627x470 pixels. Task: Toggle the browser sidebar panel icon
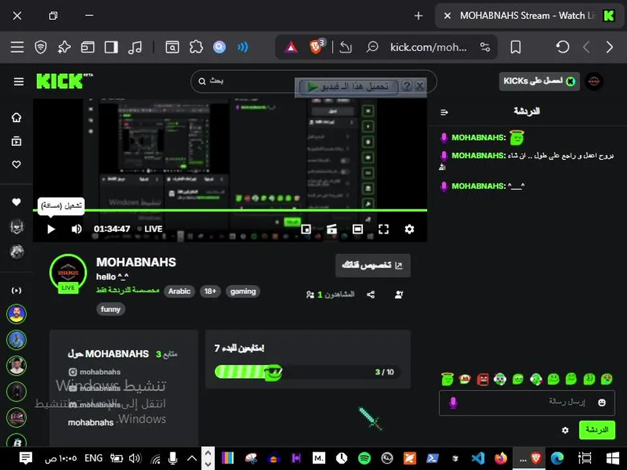pyautogui.click(x=111, y=47)
